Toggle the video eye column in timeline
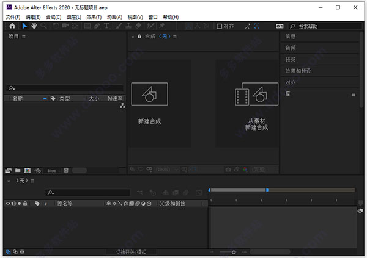367x258 pixels. point(8,204)
